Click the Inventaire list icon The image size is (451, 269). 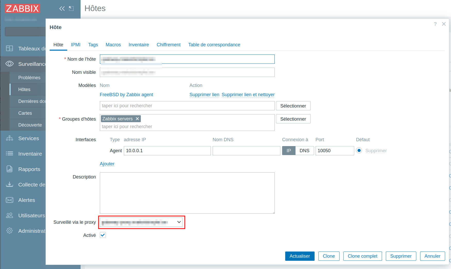click(10, 154)
